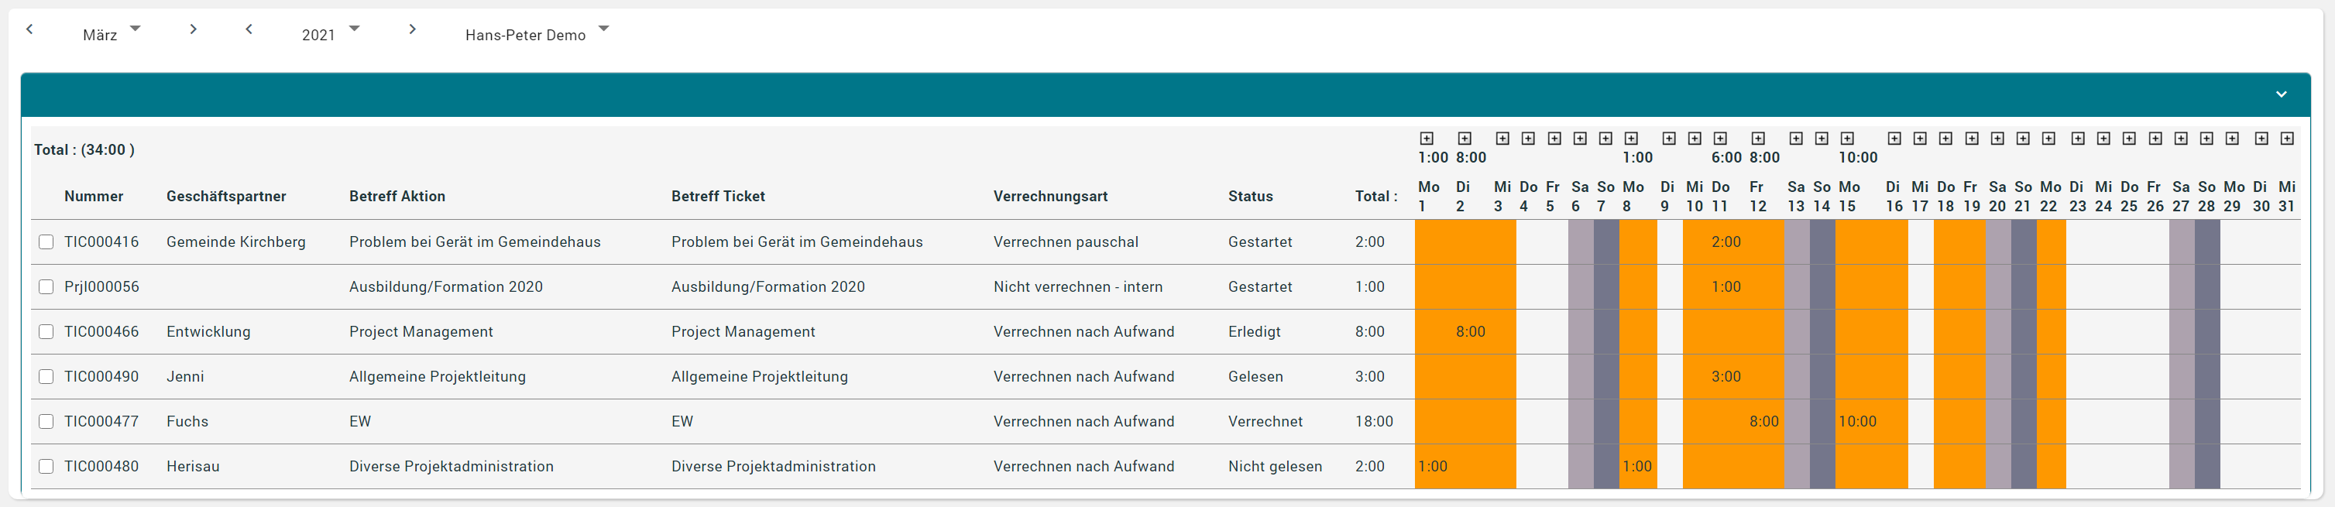2335x507 pixels.
Task: Collapse the teal panel with chevron
Action: click(x=2282, y=94)
